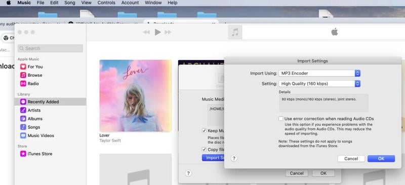Open the Setting quality dropdown

click(x=319, y=84)
